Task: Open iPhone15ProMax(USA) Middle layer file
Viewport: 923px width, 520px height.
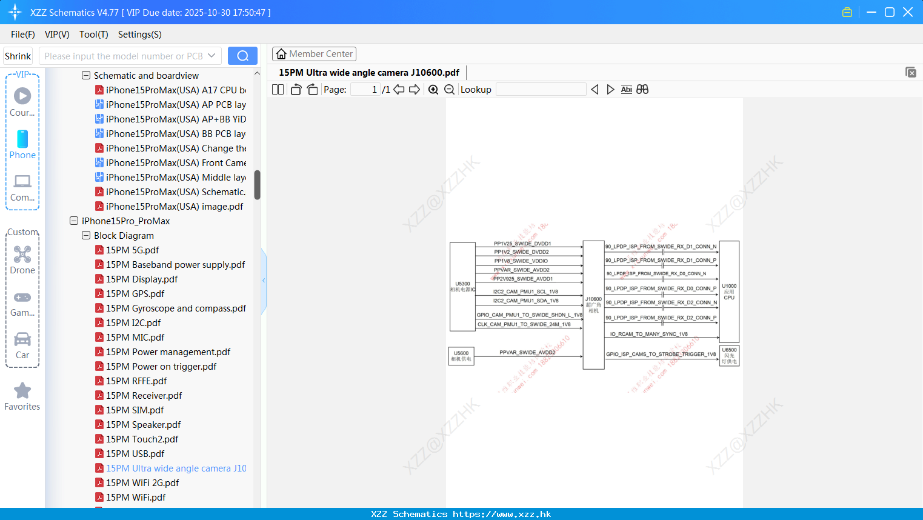Action: pyautogui.click(x=170, y=178)
